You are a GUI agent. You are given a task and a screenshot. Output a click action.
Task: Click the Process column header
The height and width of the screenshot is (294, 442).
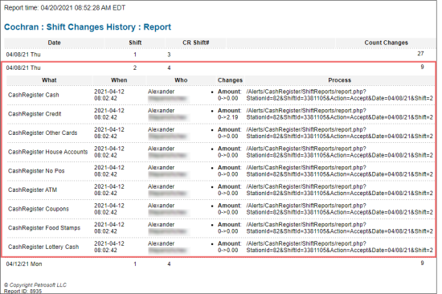point(339,80)
